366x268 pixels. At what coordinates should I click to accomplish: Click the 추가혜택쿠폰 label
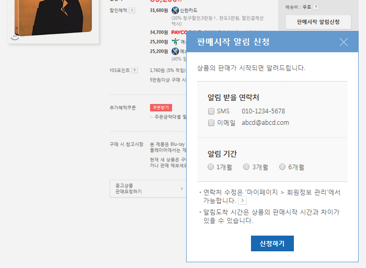(x=122, y=108)
